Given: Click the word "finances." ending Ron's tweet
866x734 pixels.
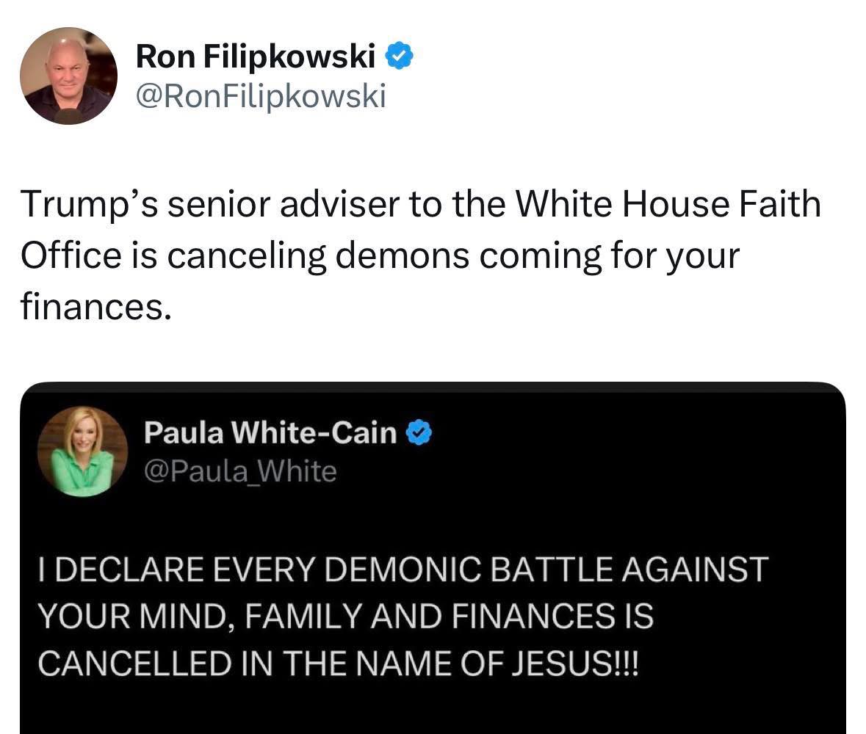Looking at the screenshot, I should tap(95, 307).
